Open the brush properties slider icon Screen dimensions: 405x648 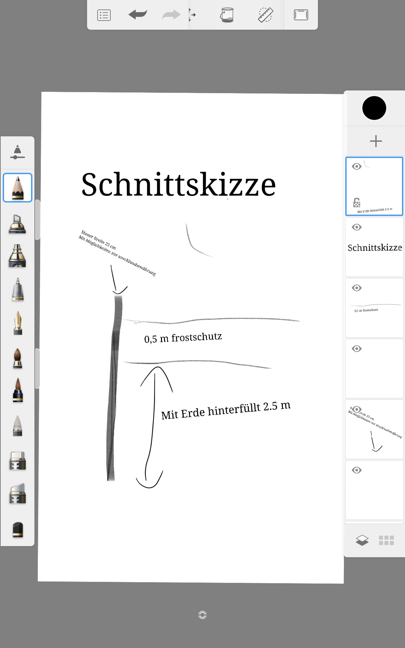pyautogui.click(x=18, y=152)
